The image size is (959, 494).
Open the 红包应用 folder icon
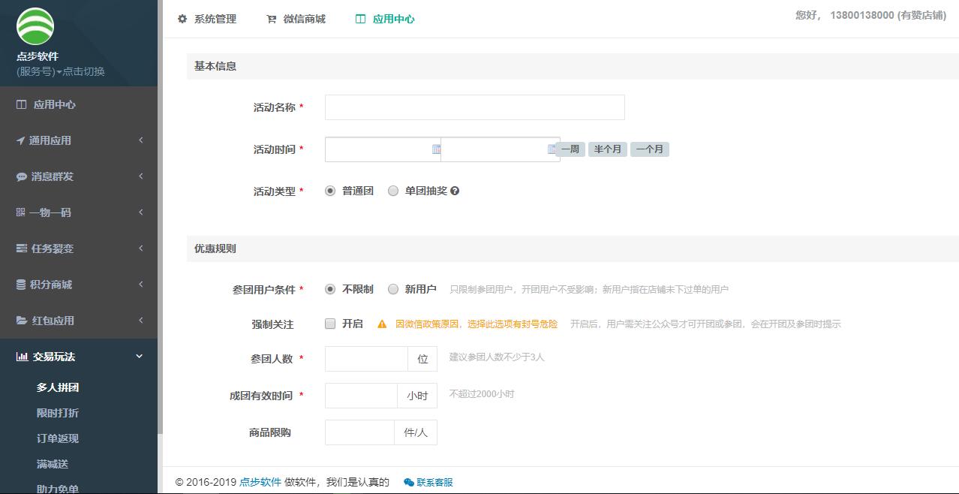[x=19, y=321]
